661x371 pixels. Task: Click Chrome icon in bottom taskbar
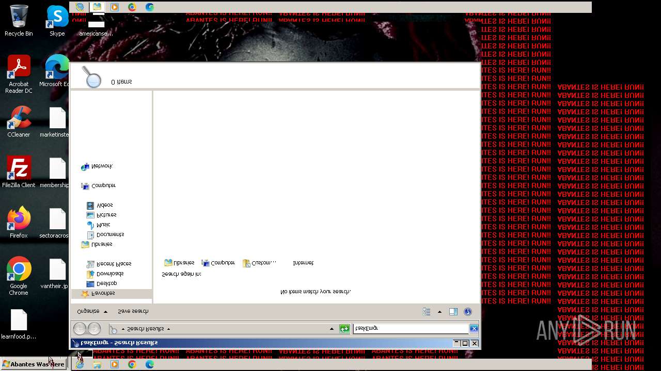coord(132,364)
